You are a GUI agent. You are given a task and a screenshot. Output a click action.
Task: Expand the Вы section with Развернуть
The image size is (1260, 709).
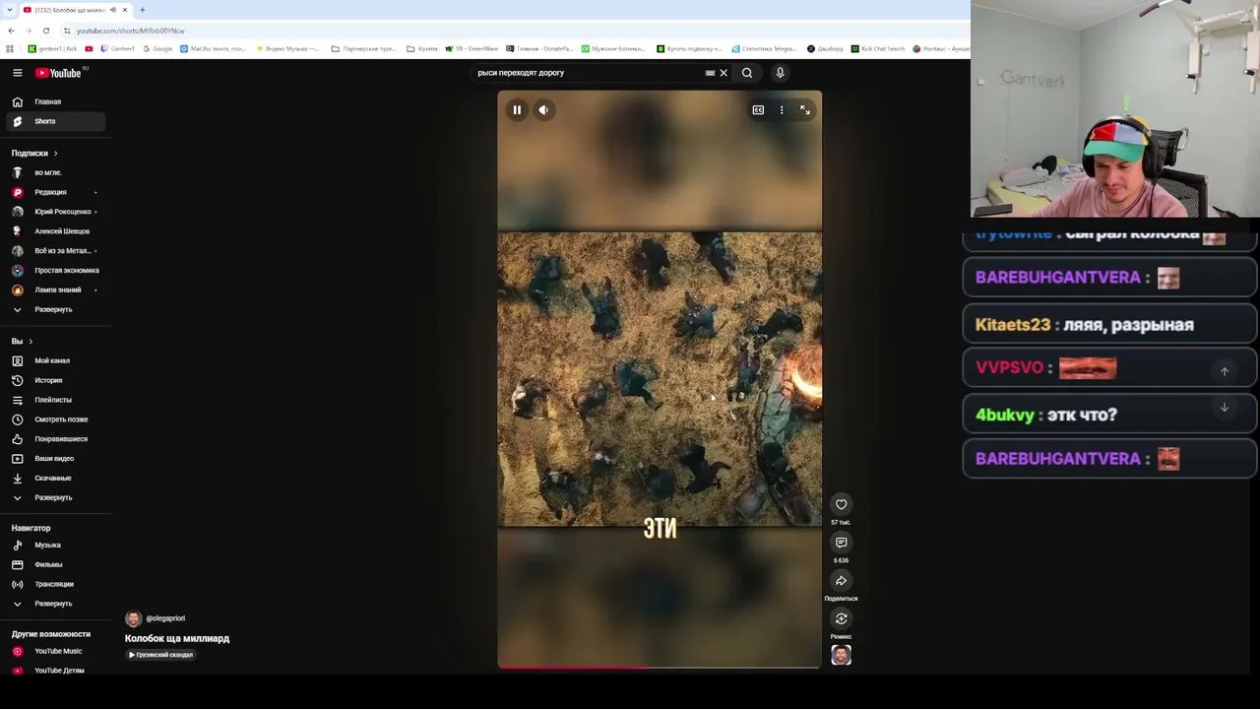click(x=54, y=497)
